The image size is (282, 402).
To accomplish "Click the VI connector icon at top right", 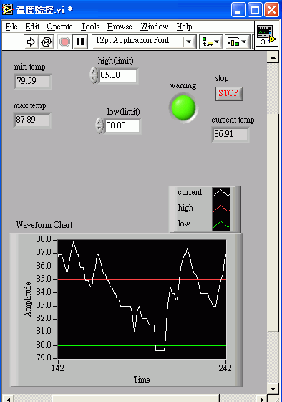I will 267,35.
